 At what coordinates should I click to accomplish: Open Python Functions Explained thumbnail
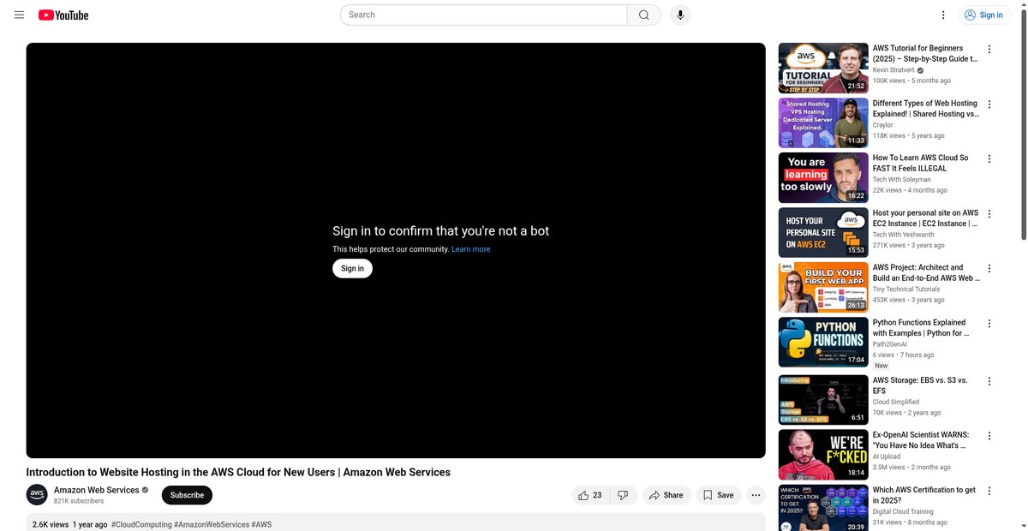[823, 342]
